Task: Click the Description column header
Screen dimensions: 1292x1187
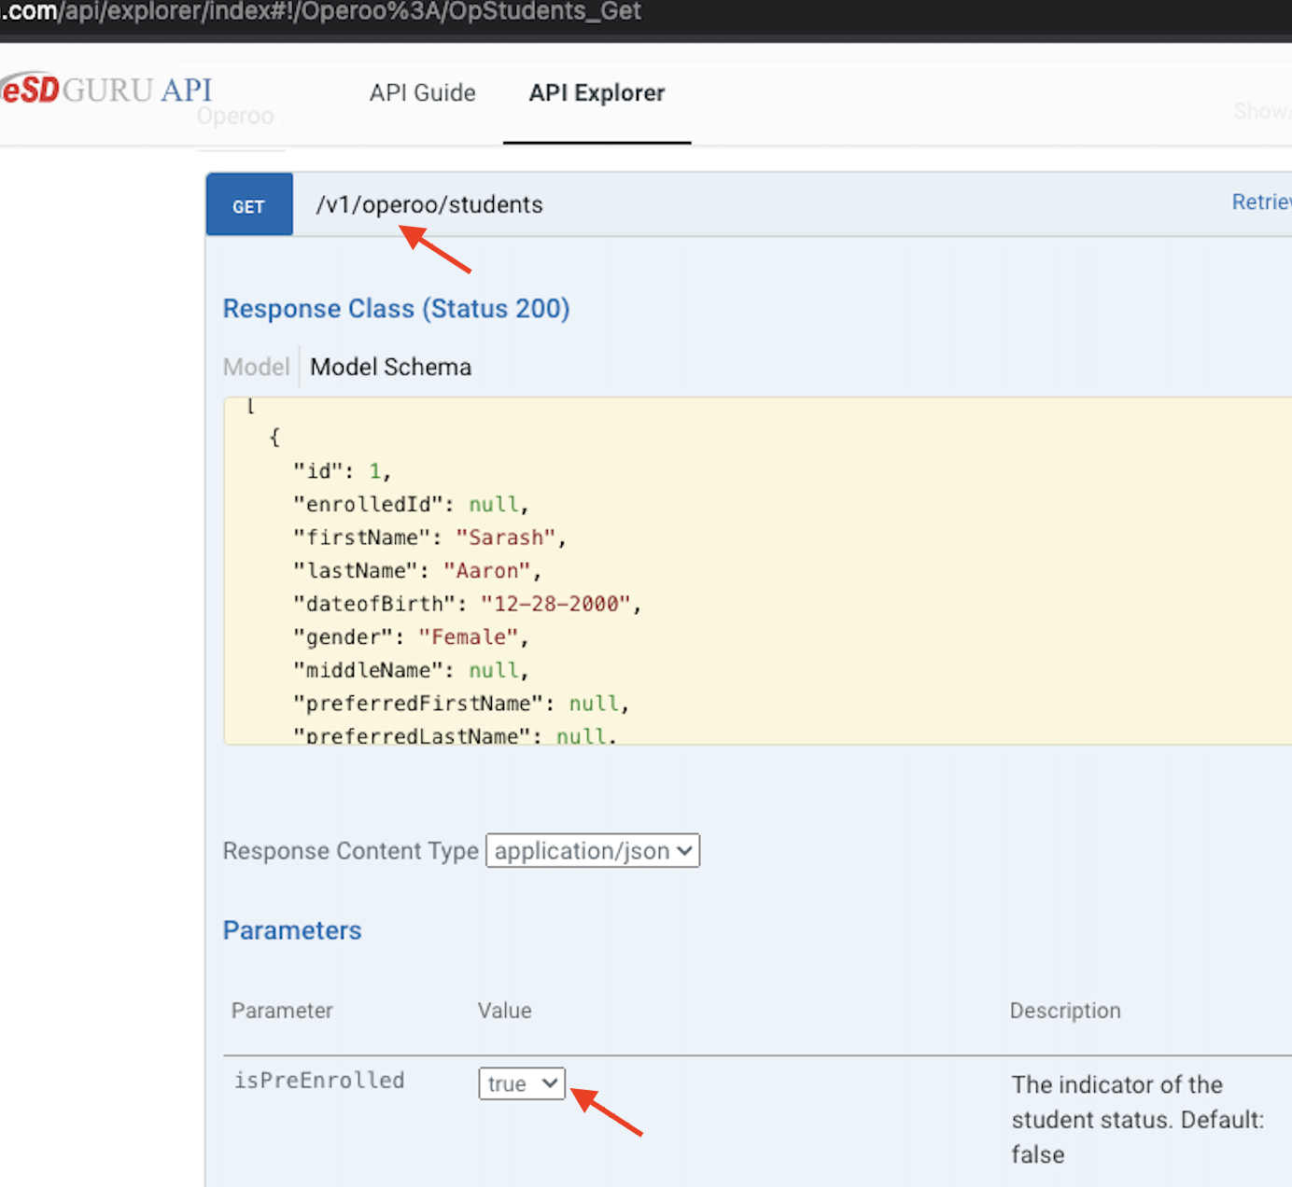Action: coord(1065,1011)
